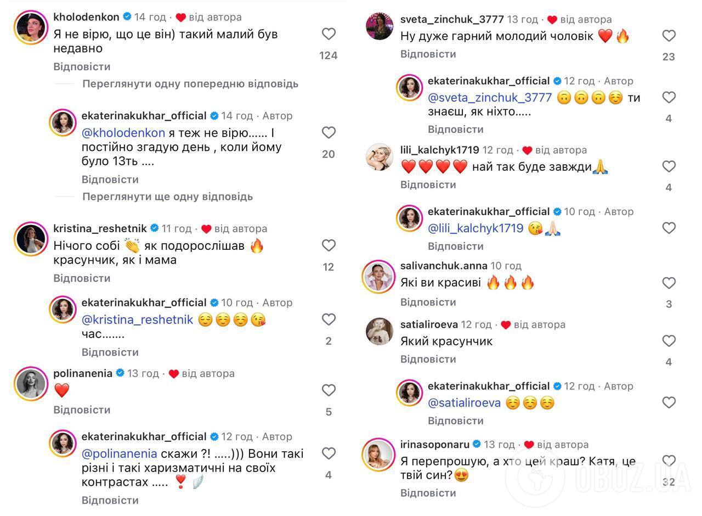Expand one more reply under the author's 13ть response
The height and width of the screenshot is (516, 702).
(x=167, y=197)
